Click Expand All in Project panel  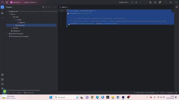pyautogui.click(x=46, y=7)
